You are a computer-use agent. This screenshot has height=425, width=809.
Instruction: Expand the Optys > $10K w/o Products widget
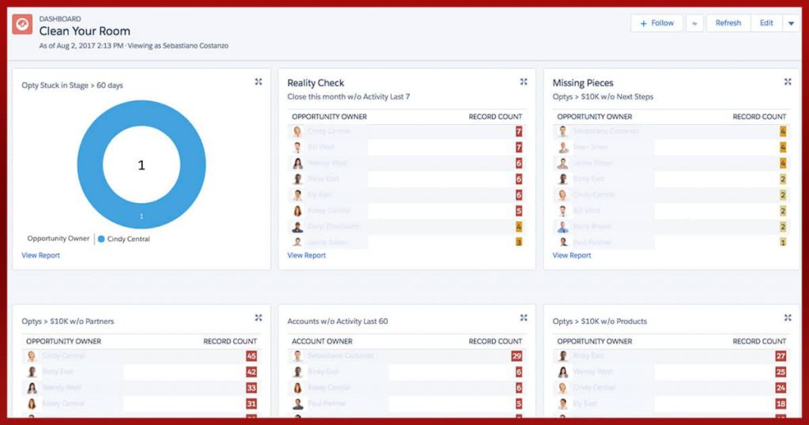(x=787, y=318)
